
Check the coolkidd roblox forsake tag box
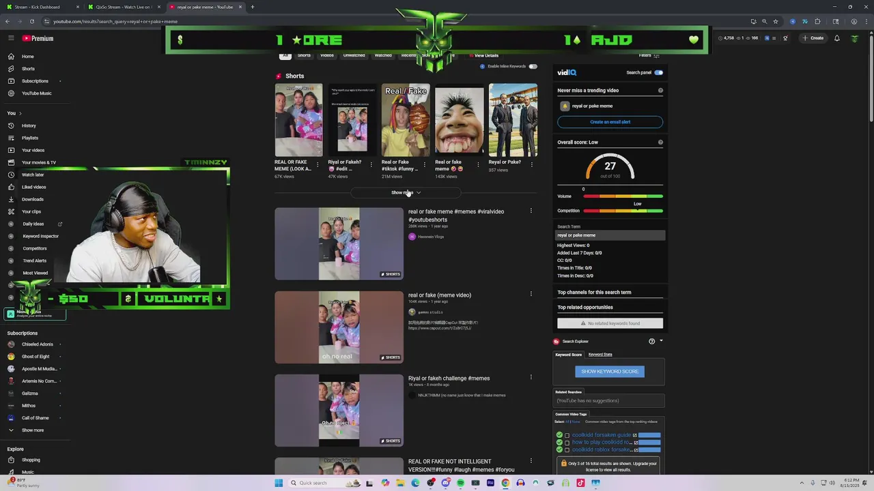[x=567, y=450]
